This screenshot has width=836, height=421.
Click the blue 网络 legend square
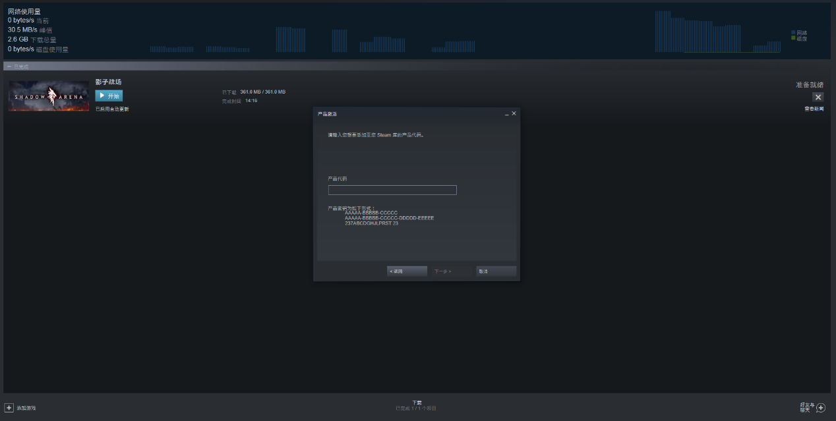click(x=793, y=32)
